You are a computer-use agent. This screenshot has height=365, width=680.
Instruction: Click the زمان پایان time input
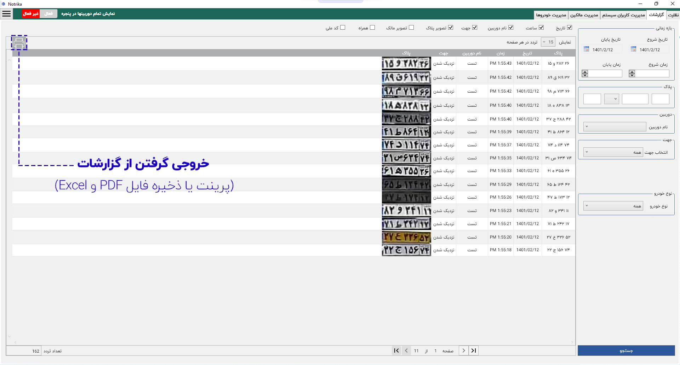click(605, 73)
